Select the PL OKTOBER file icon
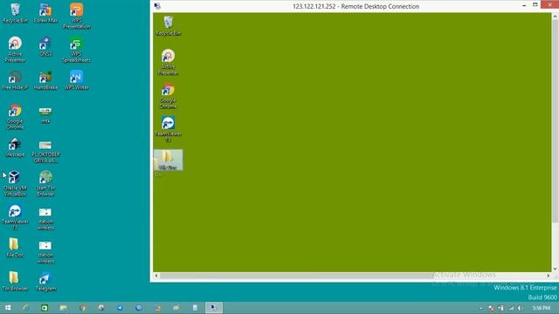Screen dimensions: 559x314 tap(45, 152)
